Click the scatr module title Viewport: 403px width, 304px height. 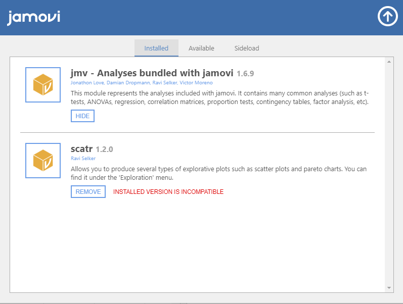point(81,148)
